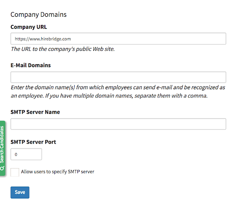Click the SMTP Server Name label
The image size is (232, 208).
[35, 112]
